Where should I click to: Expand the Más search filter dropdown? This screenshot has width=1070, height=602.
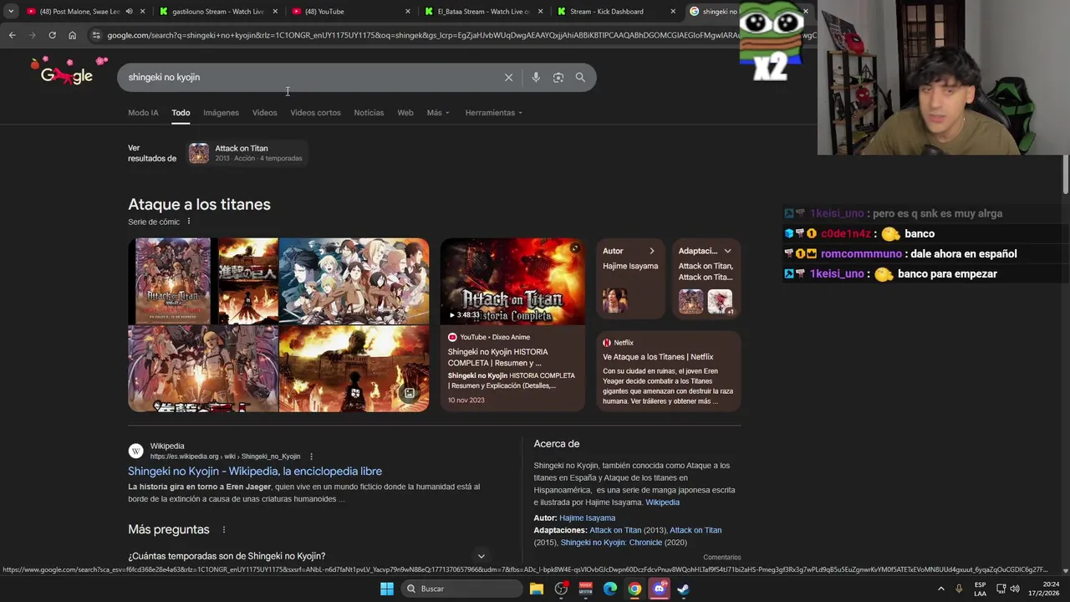[x=438, y=113]
